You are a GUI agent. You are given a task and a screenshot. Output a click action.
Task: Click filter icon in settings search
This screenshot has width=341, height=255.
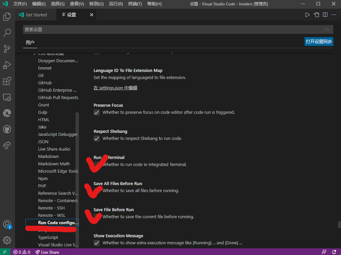pyautogui.click(x=326, y=29)
